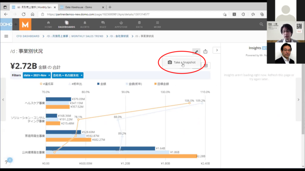Click the orange M company logo
This screenshot has width=305, height=171.
pyautogui.click(x=25, y=24)
